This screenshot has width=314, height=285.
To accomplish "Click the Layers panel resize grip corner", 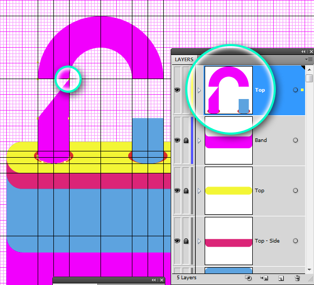I will coord(311,279).
